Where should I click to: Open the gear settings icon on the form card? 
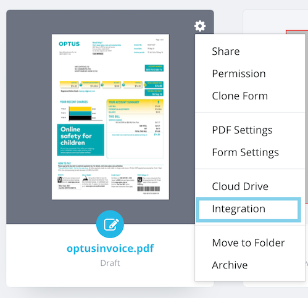(x=200, y=26)
